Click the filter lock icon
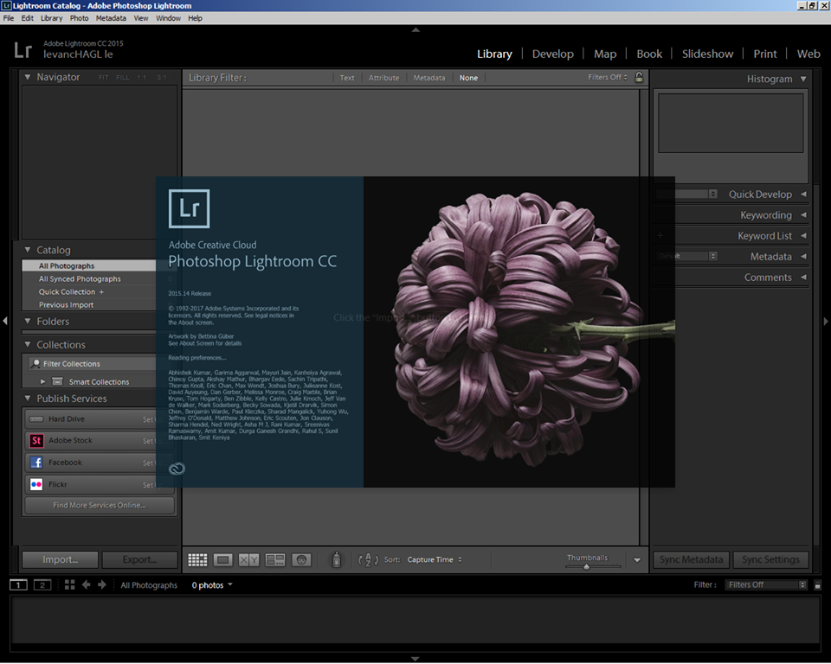The image size is (831, 664). tap(639, 77)
